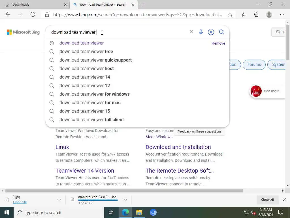Click the horizontal page scrollbar
290x218 pixels.
tap(124, 190)
